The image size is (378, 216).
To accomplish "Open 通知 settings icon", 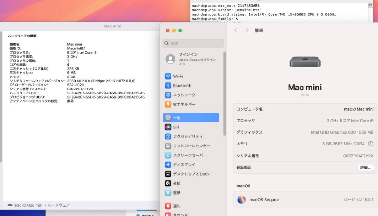I will [x=168, y=206].
